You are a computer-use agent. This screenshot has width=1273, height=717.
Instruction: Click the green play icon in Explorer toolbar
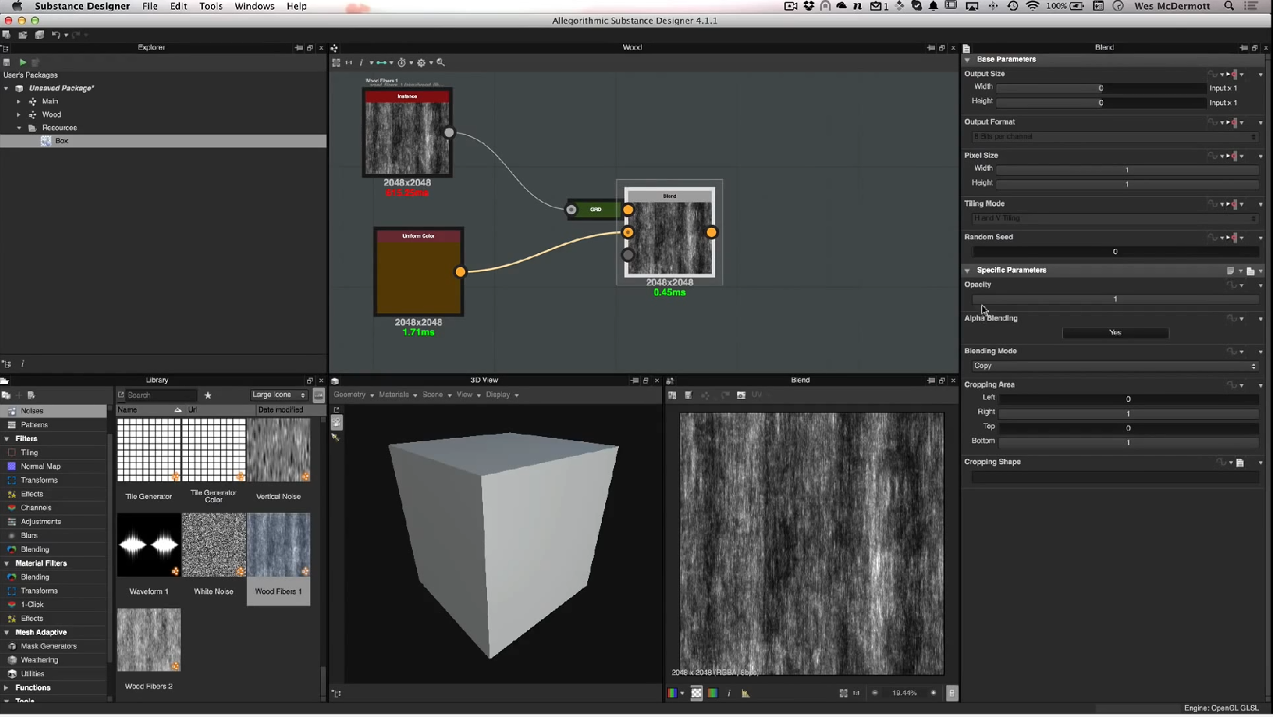point(23,62)
